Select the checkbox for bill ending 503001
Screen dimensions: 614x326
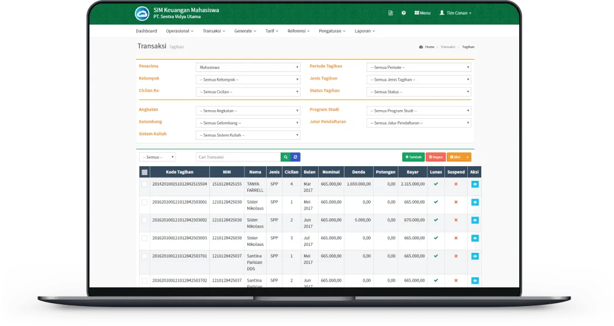tap(144, 202)
